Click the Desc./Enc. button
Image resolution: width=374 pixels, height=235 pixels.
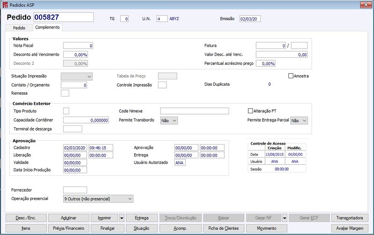pos(26,218)
